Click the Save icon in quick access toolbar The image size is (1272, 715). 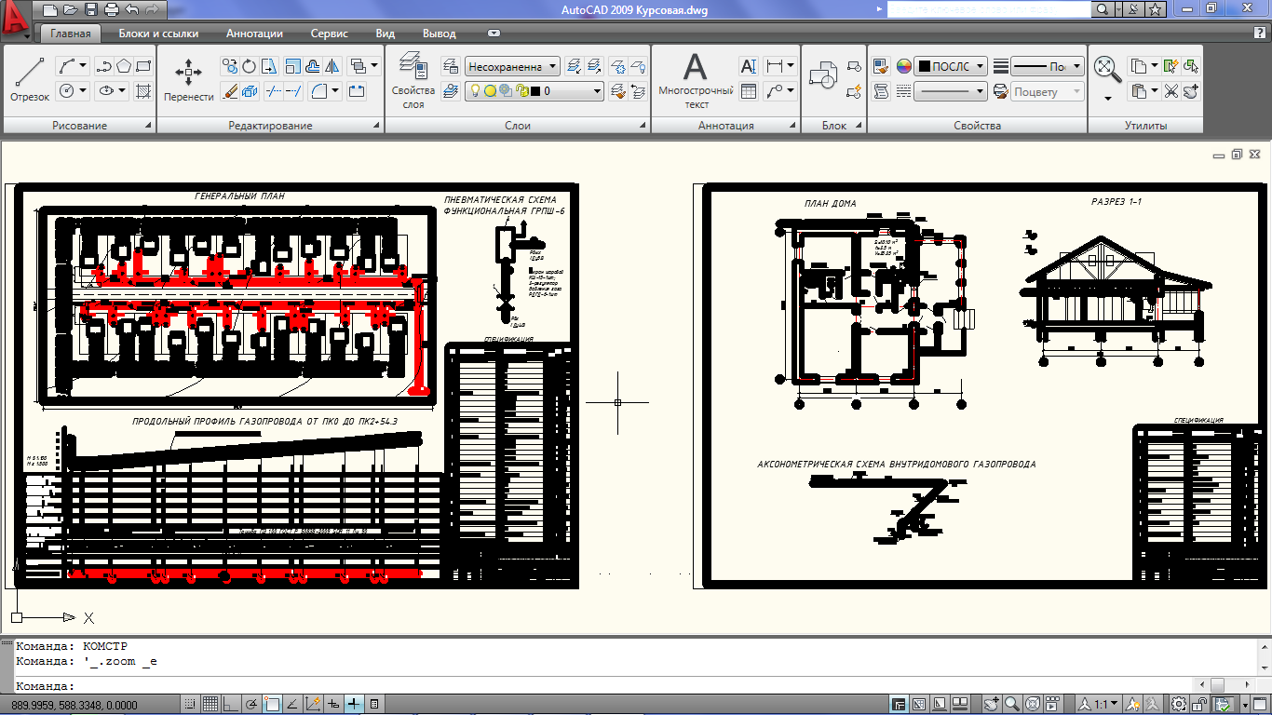click(x=91, y=9)
